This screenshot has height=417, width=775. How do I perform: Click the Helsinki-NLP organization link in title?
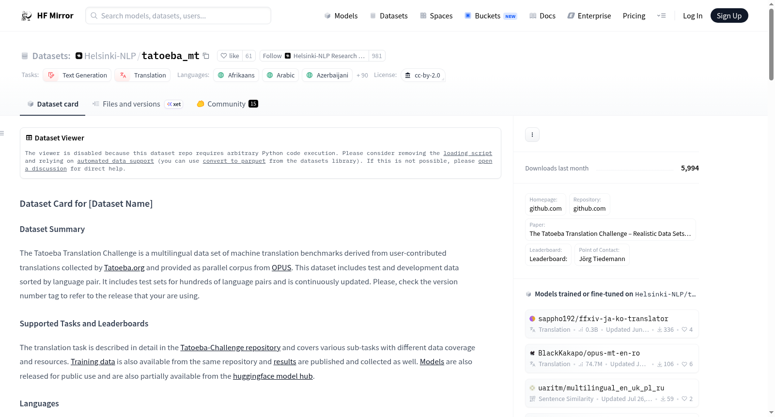pos(110,56)
